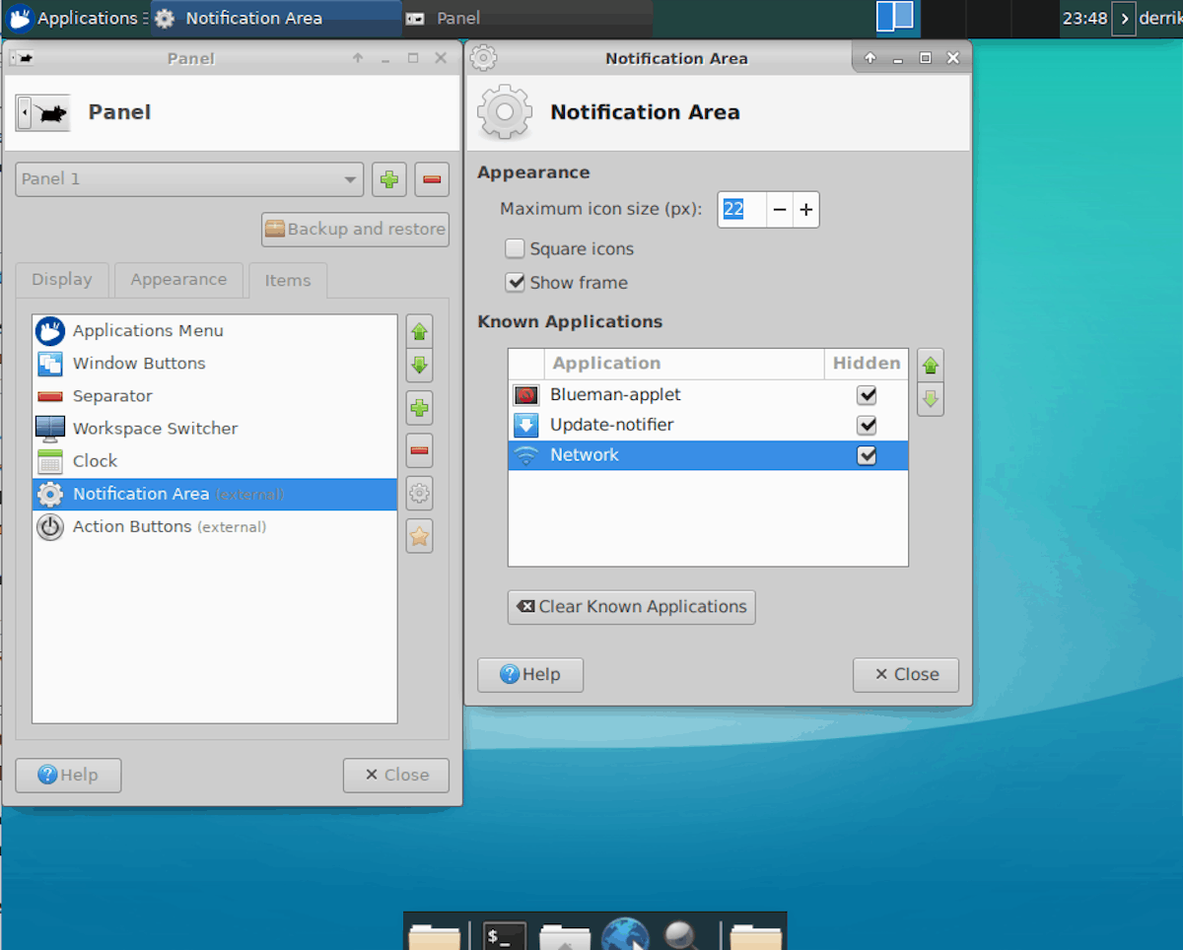The width and height of the screenshot is (1183, 950).
Task: Click the Blueman-applet red icon
Action: pos(525,395)
